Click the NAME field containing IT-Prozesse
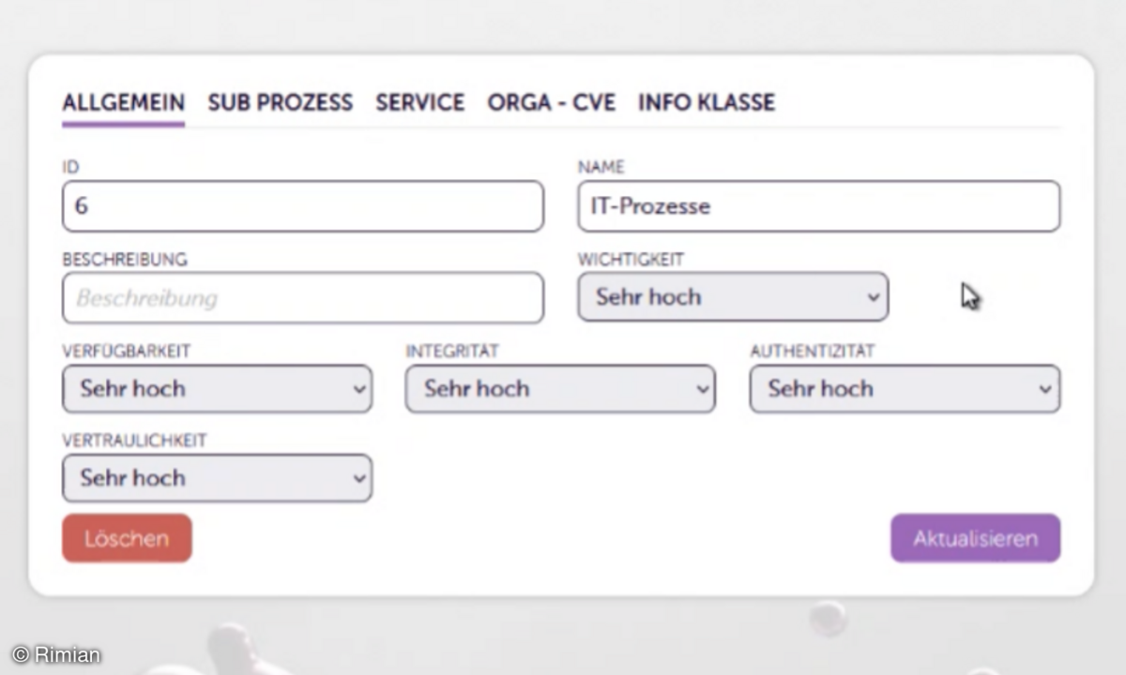1126x675 pixels. pyautogui.click(x=818, y=206)
